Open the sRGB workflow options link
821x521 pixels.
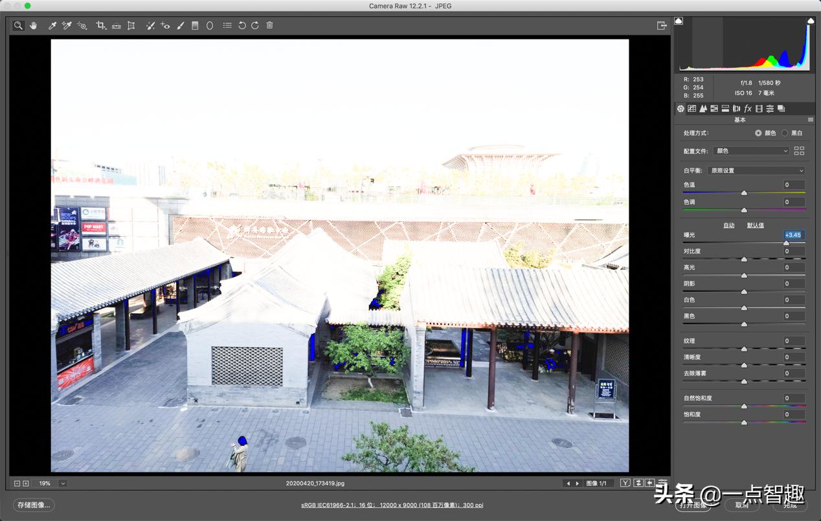(392, 505)
